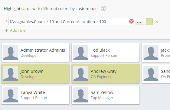The width and height of the screenshot is (170, 110).
Task: Add a new highlight rule
Action: 15,30
